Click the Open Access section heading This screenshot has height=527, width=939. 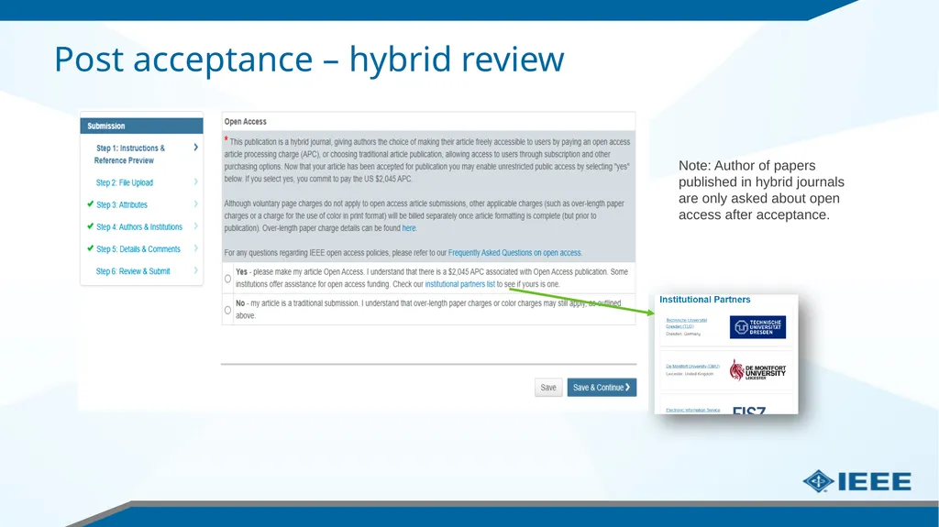(x=246, y=122)
